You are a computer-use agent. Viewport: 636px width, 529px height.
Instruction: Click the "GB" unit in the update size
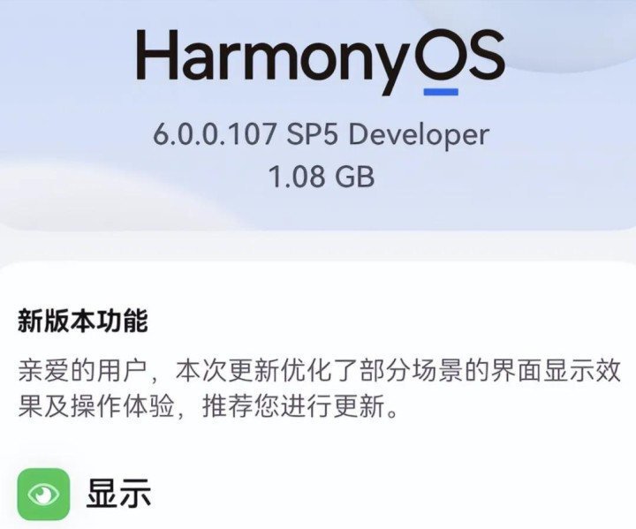tap(353, 177)
